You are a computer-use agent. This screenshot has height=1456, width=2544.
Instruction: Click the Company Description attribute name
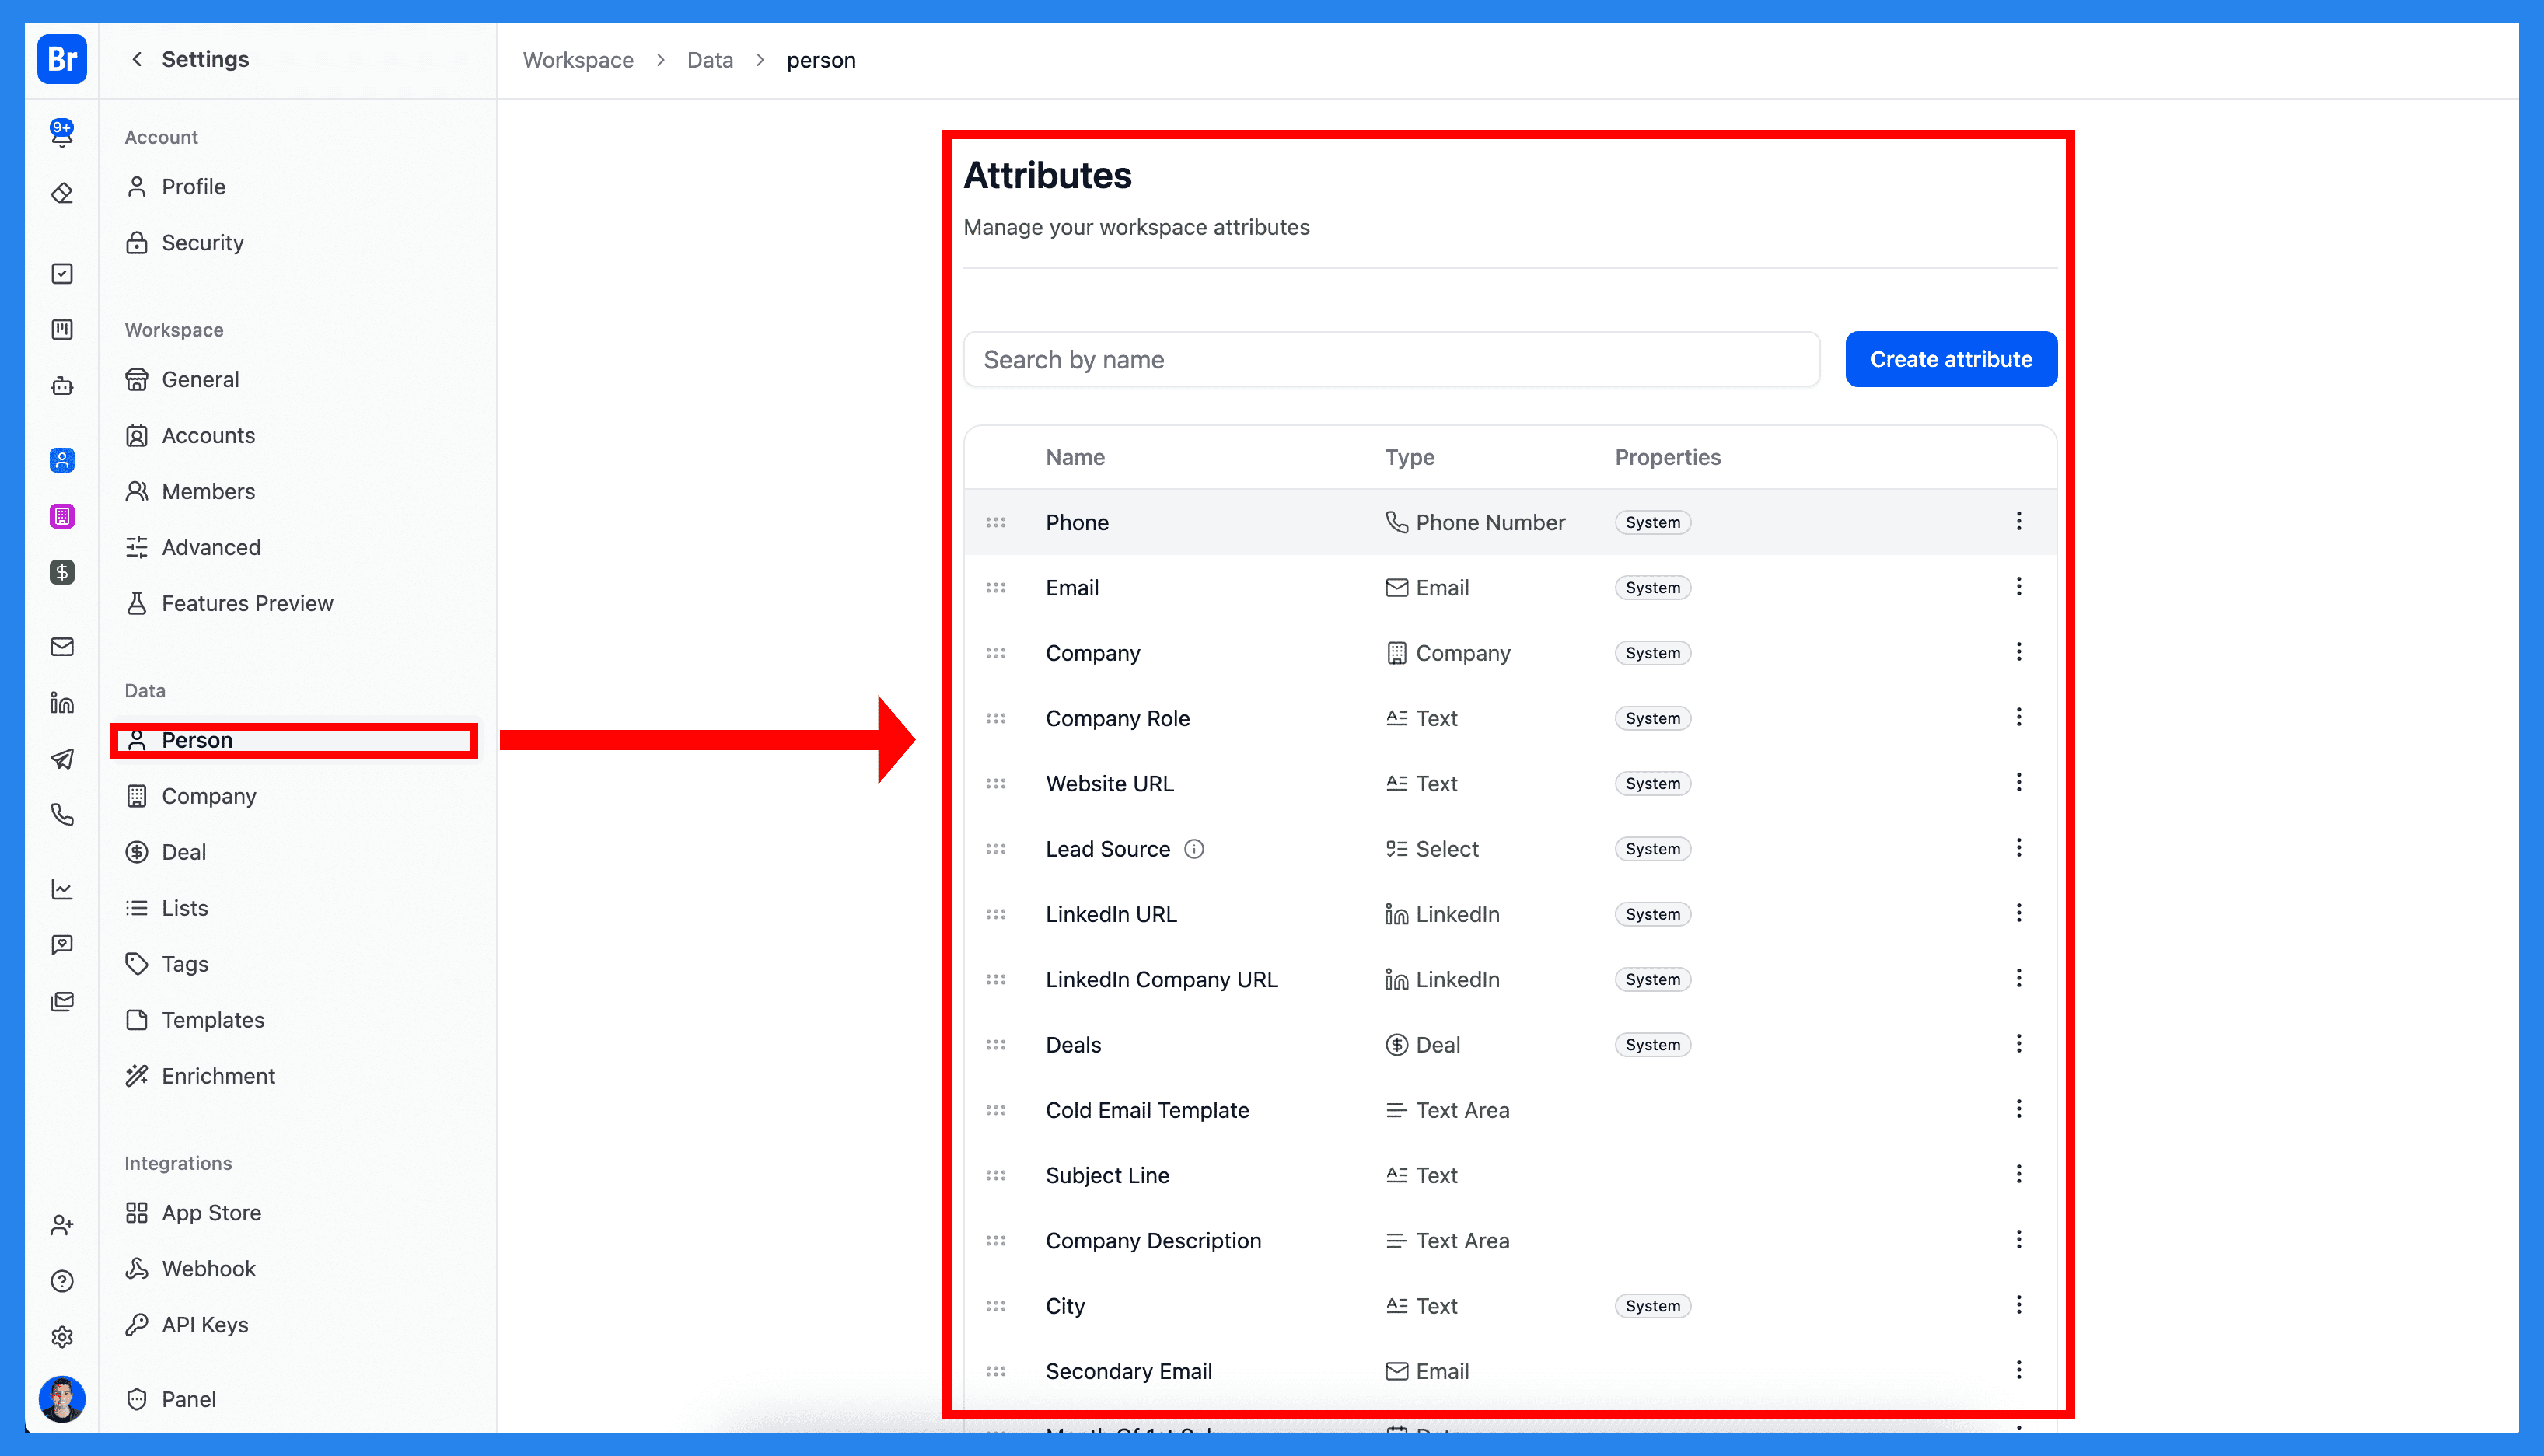1154,1241
